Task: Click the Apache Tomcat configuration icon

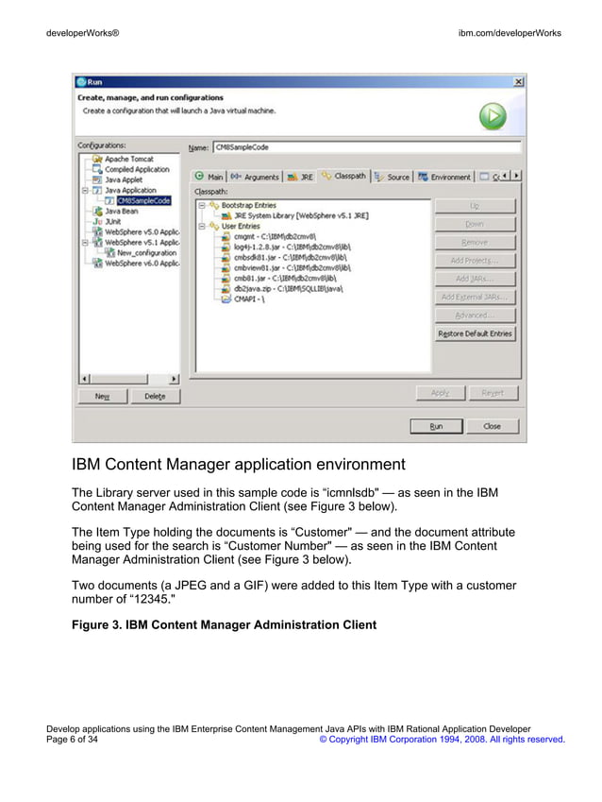Action: pos(97,159)
